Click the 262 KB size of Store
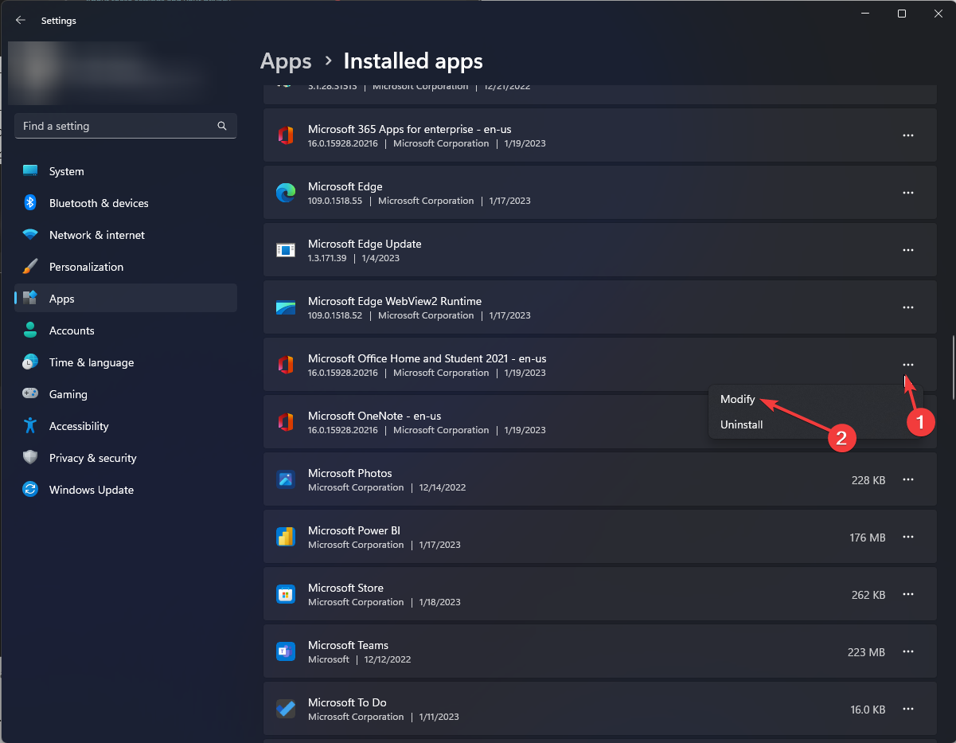The height and width of the screenshot is (743, 956). [868, 595]
